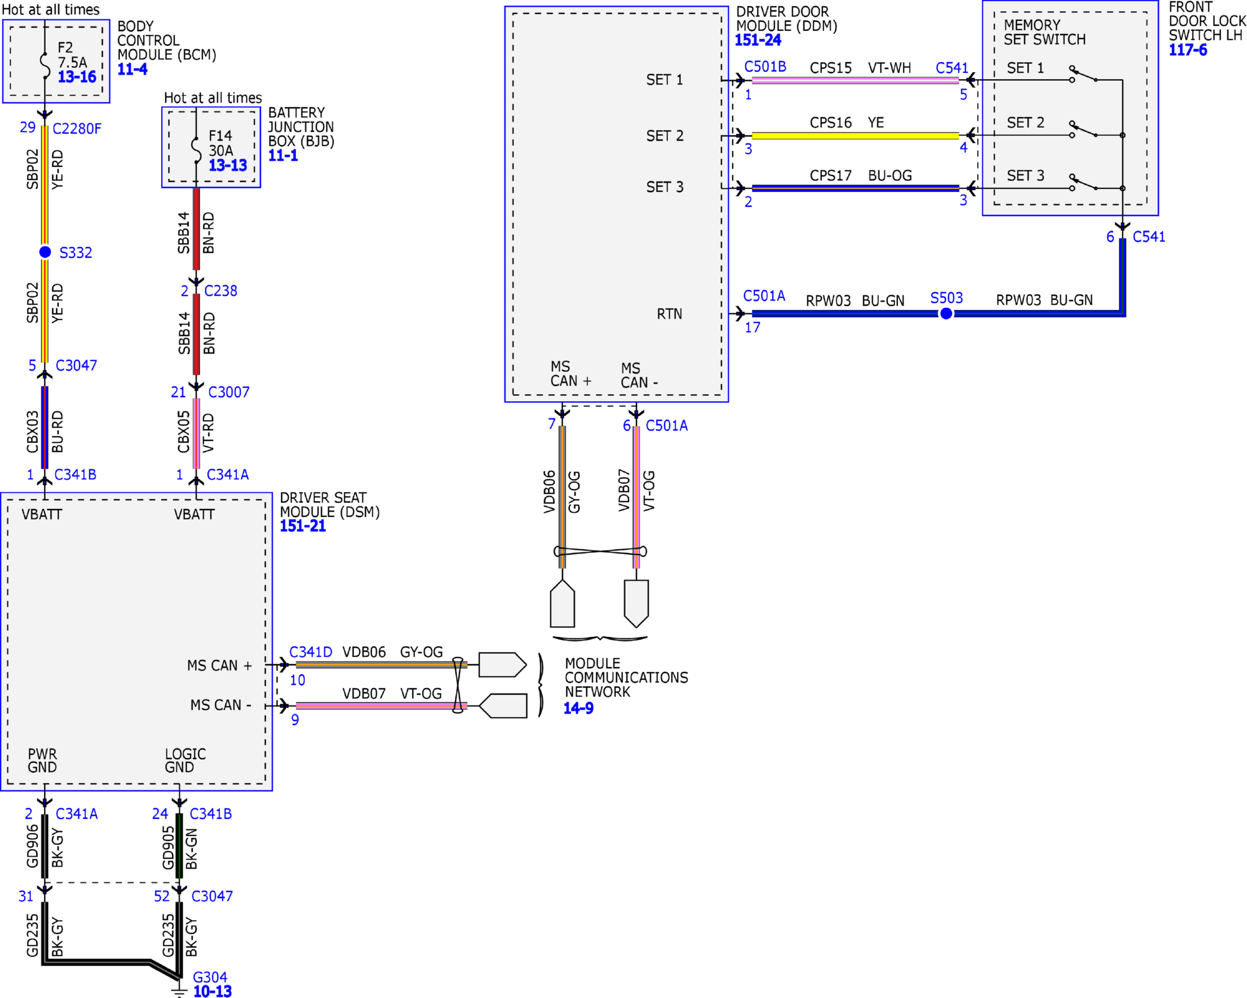
Task: Open Module Communications Network link 14-9
Action: pyautogui.click(x=578, y=708)
